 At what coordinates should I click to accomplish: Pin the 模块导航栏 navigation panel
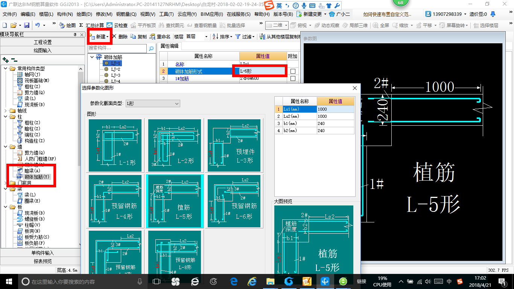coord(75,34)
